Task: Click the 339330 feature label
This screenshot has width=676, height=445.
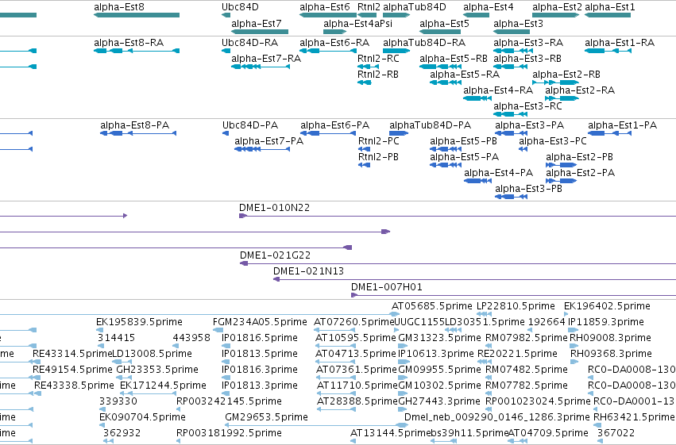Action: click(118, 401)
